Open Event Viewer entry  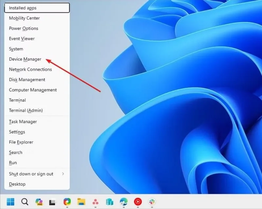pos(37,39)
